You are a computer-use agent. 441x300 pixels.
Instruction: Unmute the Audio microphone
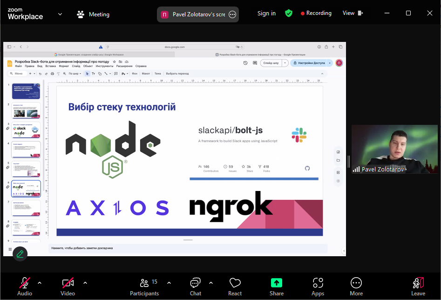25,286
